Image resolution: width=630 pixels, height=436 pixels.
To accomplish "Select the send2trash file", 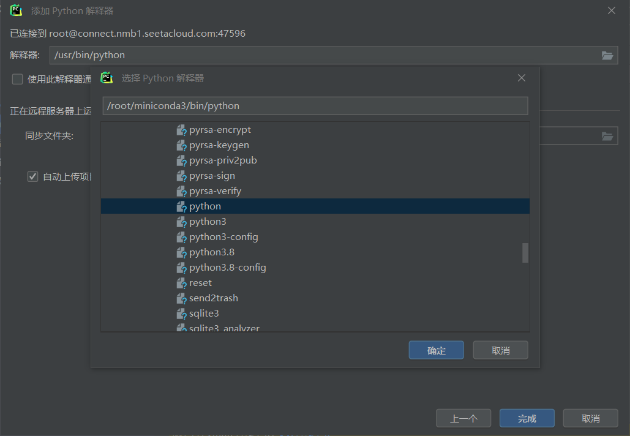I will coord(213,298).
